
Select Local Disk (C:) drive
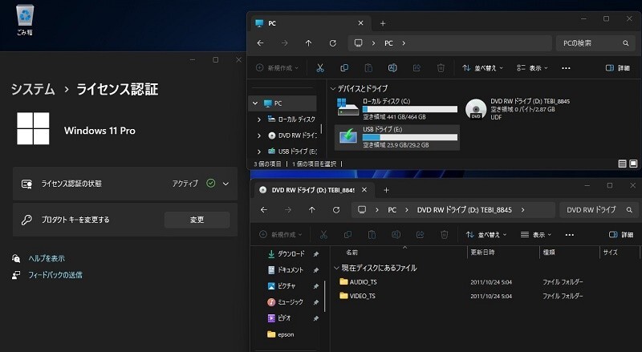396,109
